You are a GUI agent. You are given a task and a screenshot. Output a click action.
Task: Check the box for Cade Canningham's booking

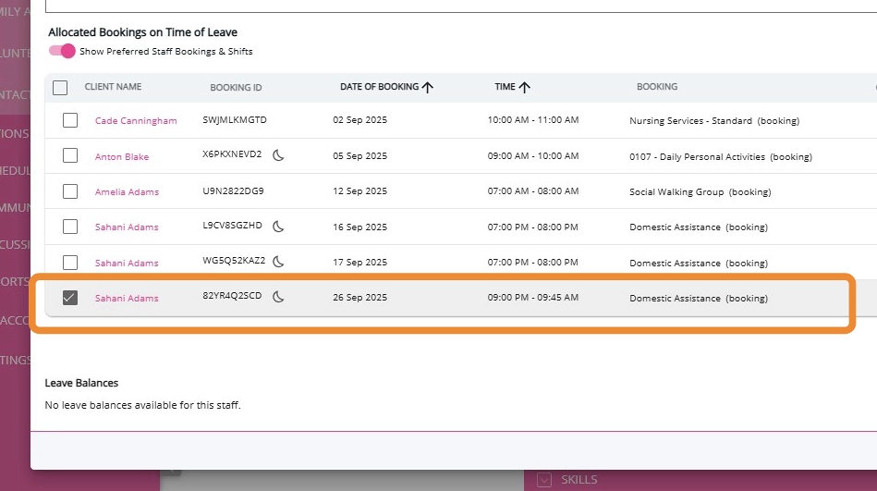70,120
